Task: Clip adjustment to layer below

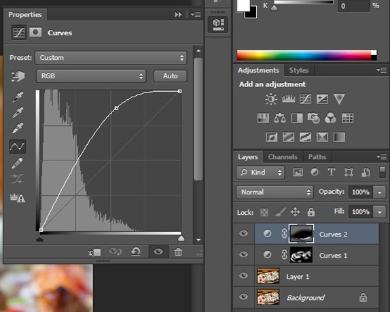Action: tap(94, 252)
